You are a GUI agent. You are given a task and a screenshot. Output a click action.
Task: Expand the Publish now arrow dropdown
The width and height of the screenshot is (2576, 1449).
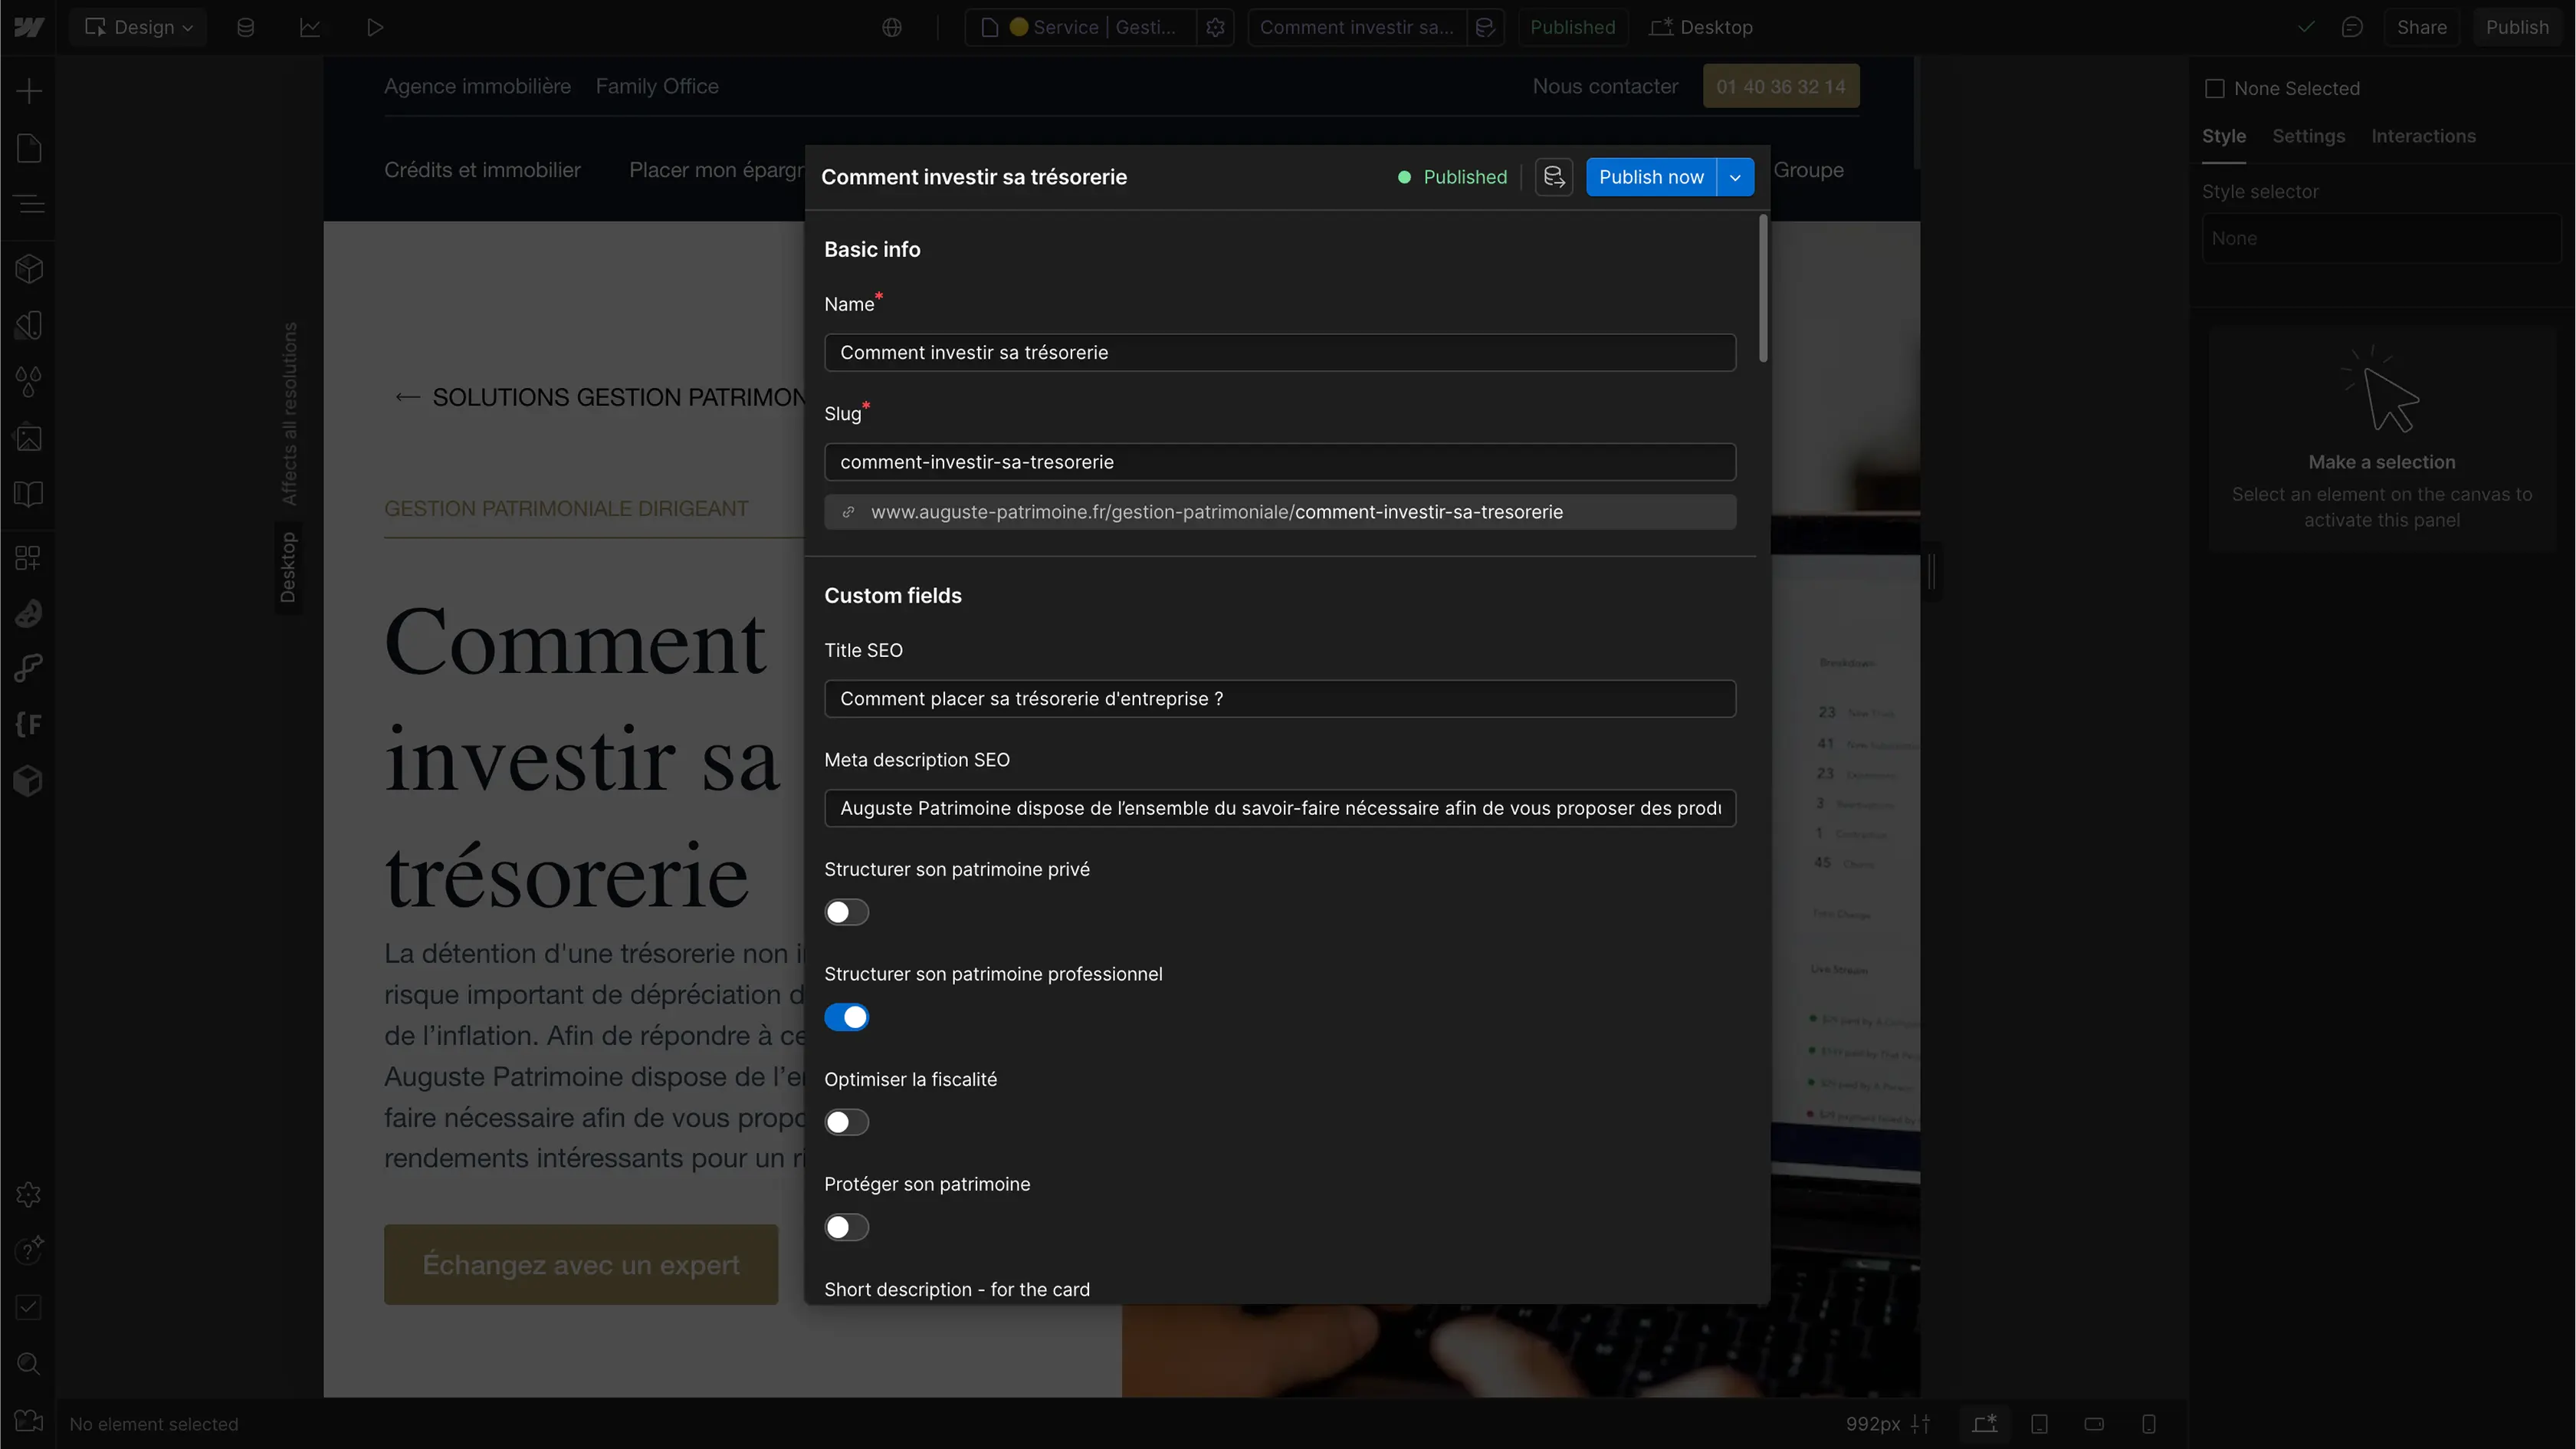tap(1735, 177)
